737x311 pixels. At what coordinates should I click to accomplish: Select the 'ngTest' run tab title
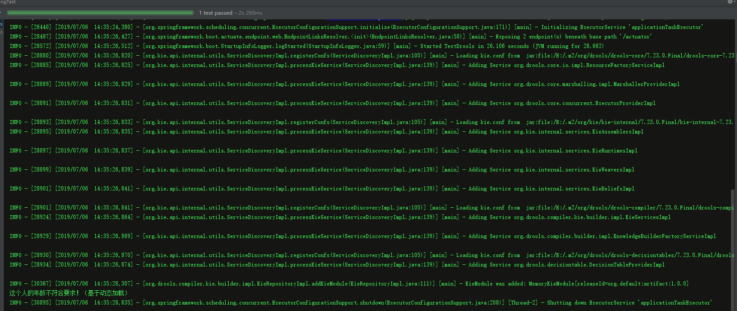(x=8, y=2)
